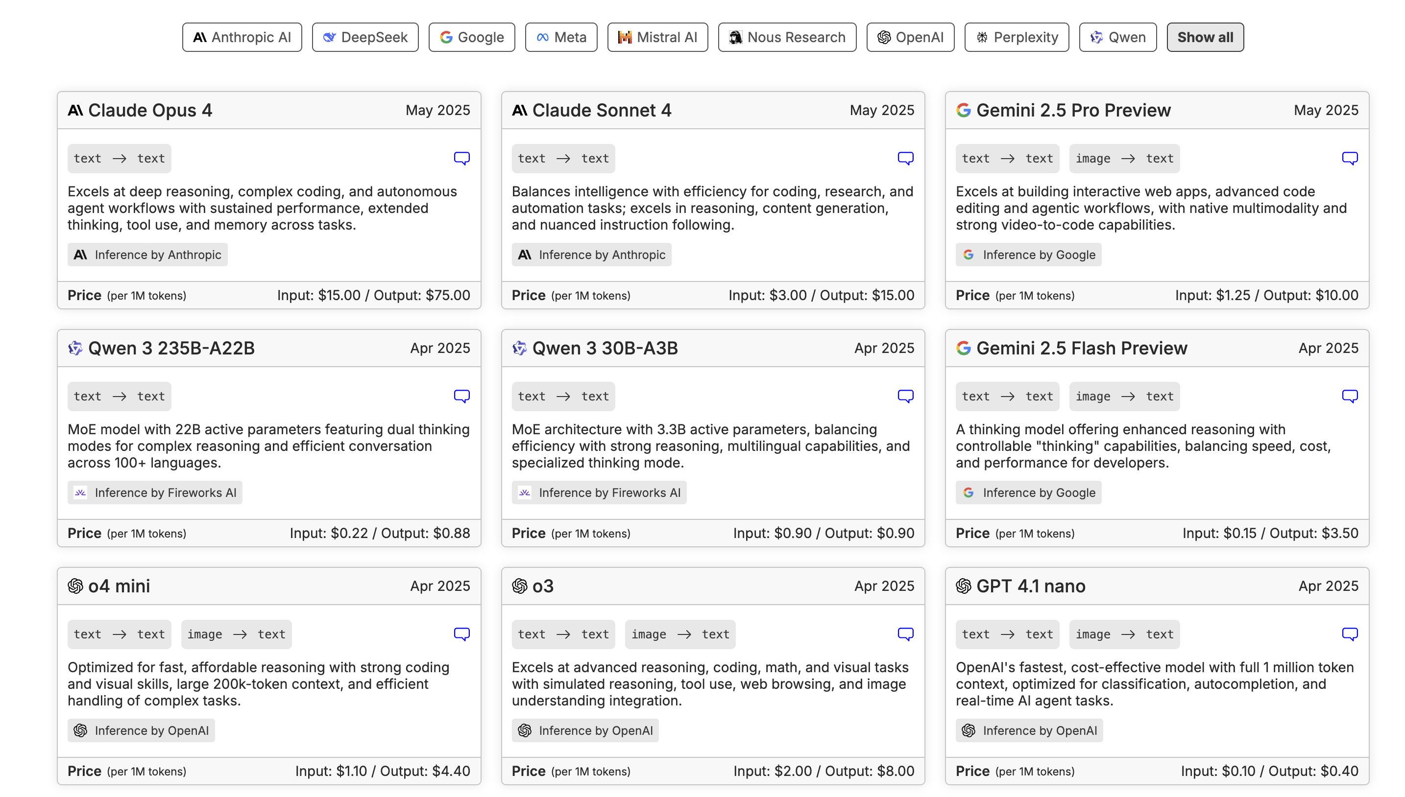The height and width of the screenshot is (797, 1405).
Task: Choose the OpenAI provider filter
Action: 910,37
